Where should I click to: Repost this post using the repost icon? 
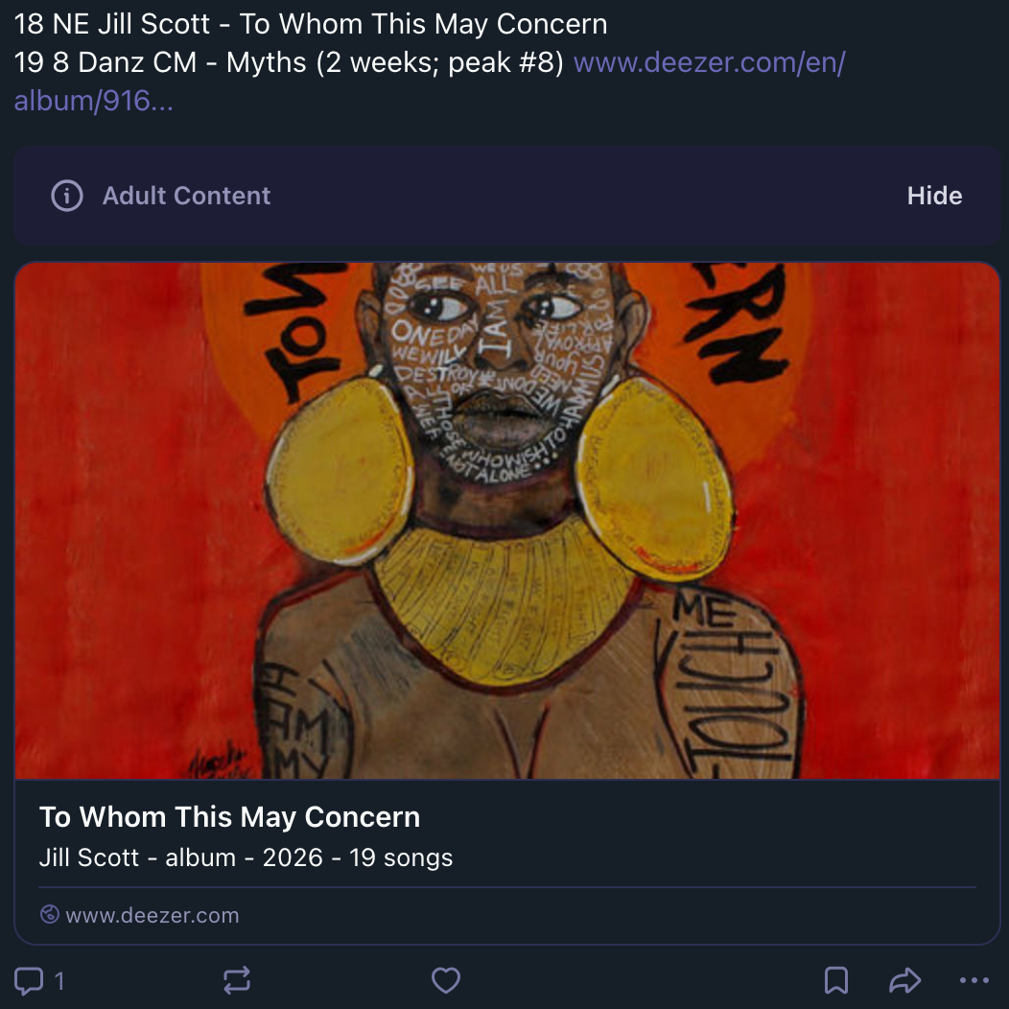click(237, 980)
